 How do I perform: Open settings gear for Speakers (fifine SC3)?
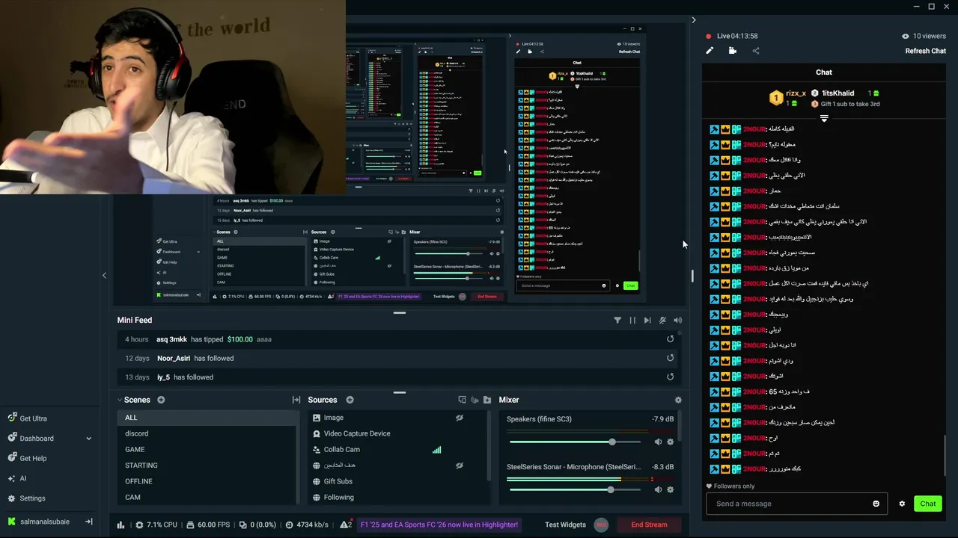pyautogui.click(x=670, y=442)
